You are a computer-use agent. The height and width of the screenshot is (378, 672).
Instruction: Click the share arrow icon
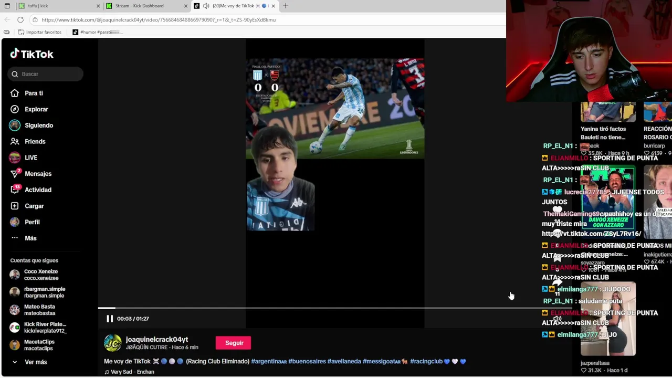point(557,282)
